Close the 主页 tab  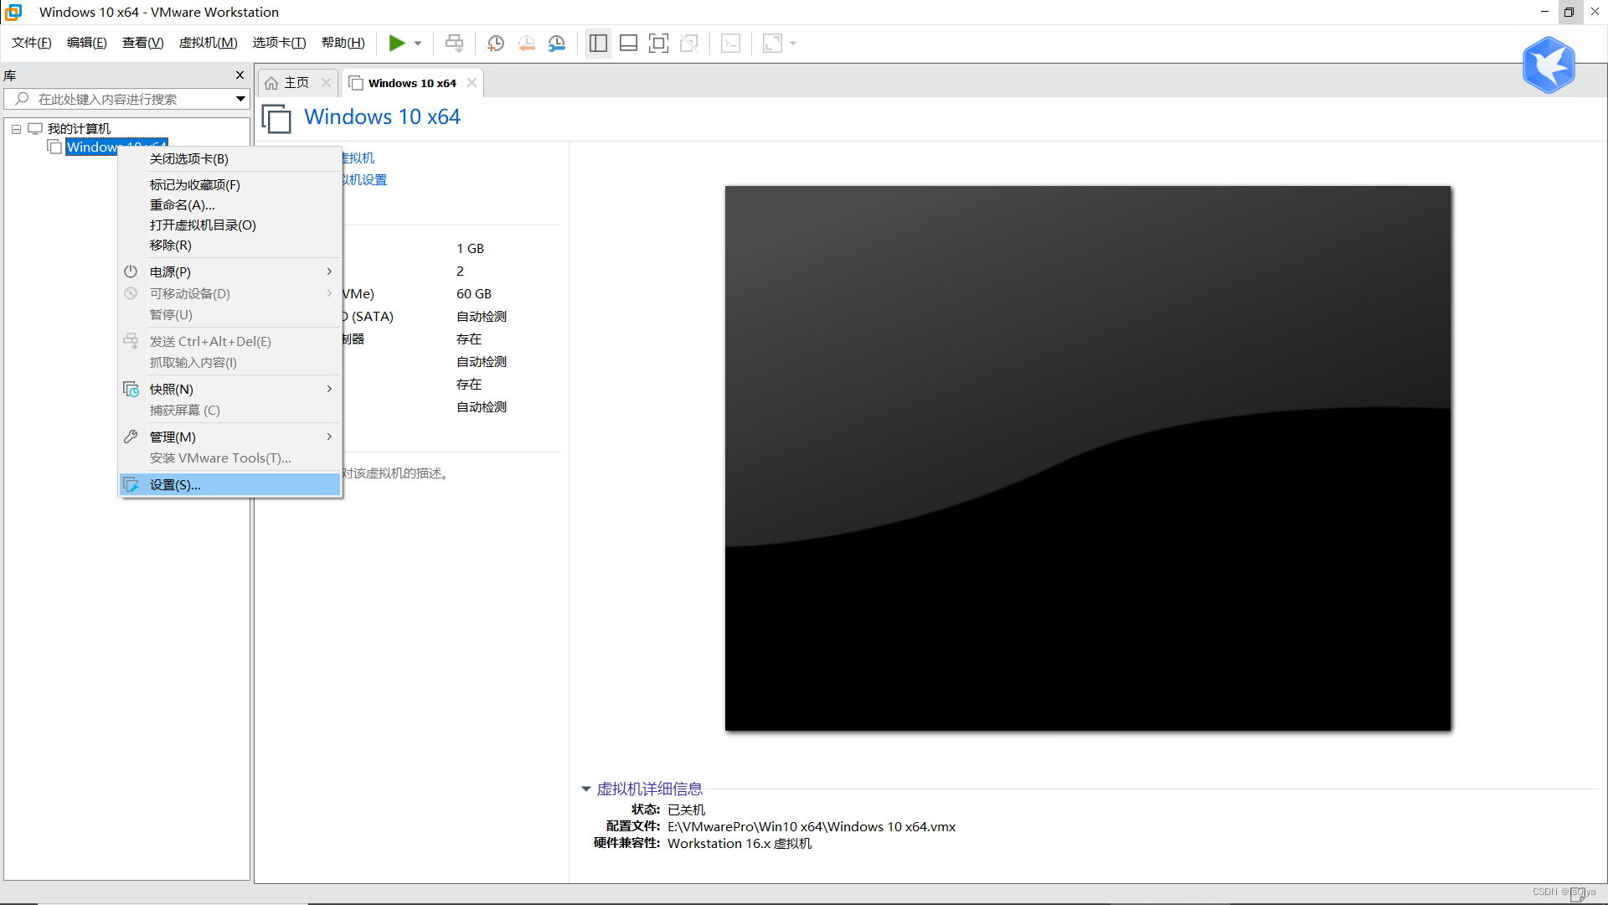[x=327, y=83]
